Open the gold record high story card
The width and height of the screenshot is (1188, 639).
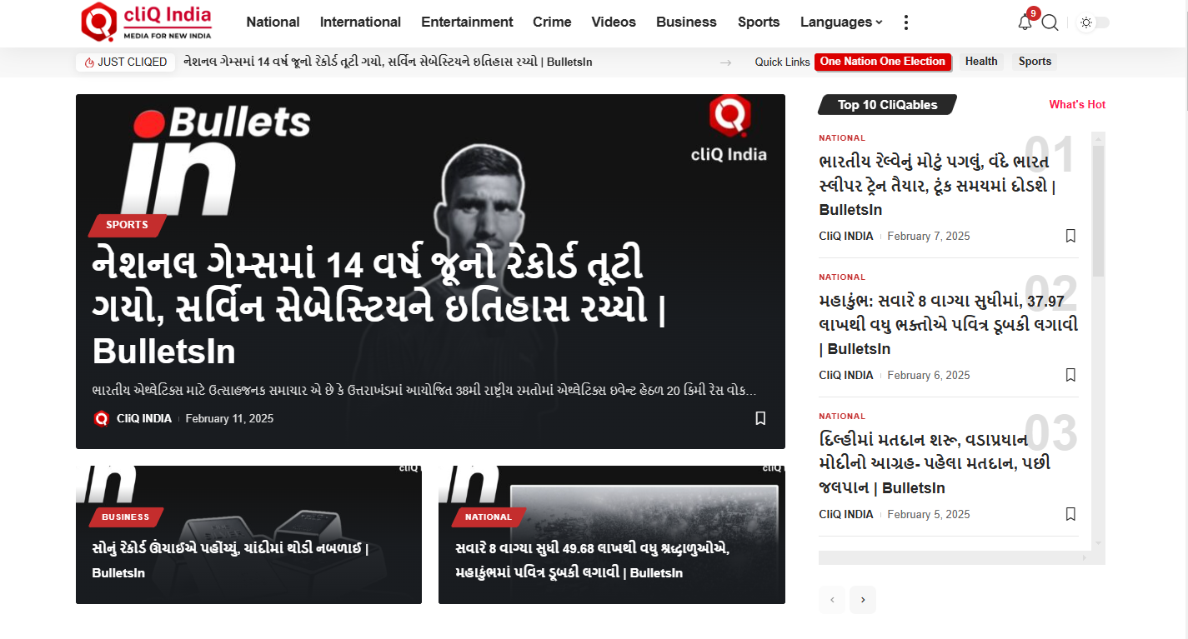tap(230, 561)
